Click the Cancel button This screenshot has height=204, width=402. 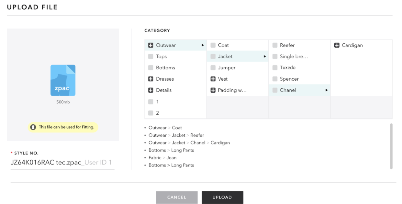(x=177, y=197)
